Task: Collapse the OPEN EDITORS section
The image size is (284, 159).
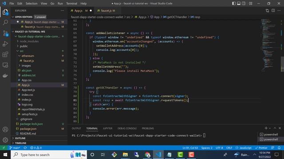Action: click(x=13, y=17)
